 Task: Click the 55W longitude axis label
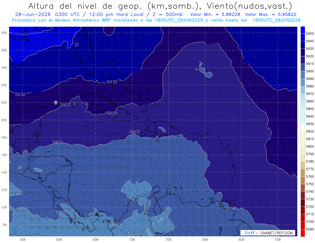[x=278, y=240]
